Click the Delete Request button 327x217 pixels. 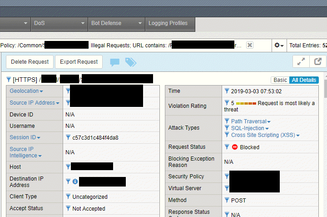point(30,61)
